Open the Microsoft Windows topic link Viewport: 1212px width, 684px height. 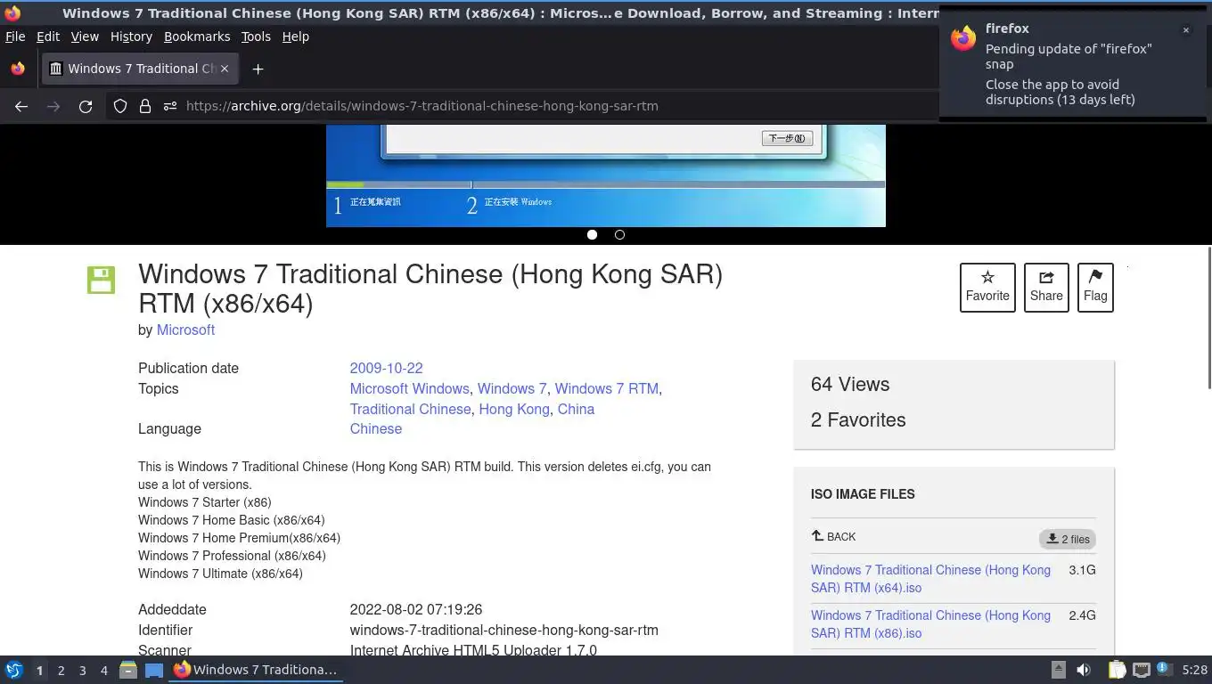(x=409, y=388)
